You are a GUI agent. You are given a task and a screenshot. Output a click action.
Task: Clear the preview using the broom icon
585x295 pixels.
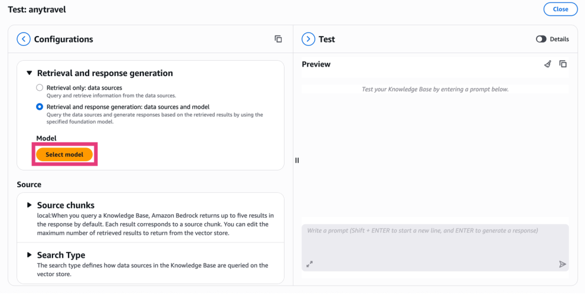coord(548,64)
